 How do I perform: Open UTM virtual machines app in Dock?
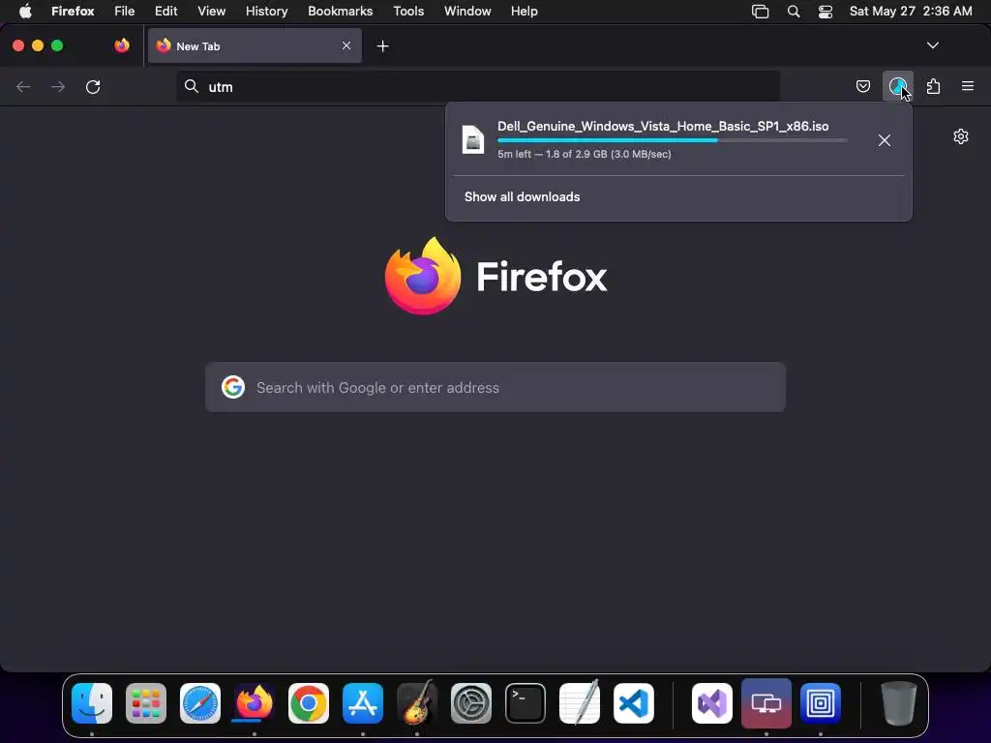pyautogui.click(x=766, y=703)
